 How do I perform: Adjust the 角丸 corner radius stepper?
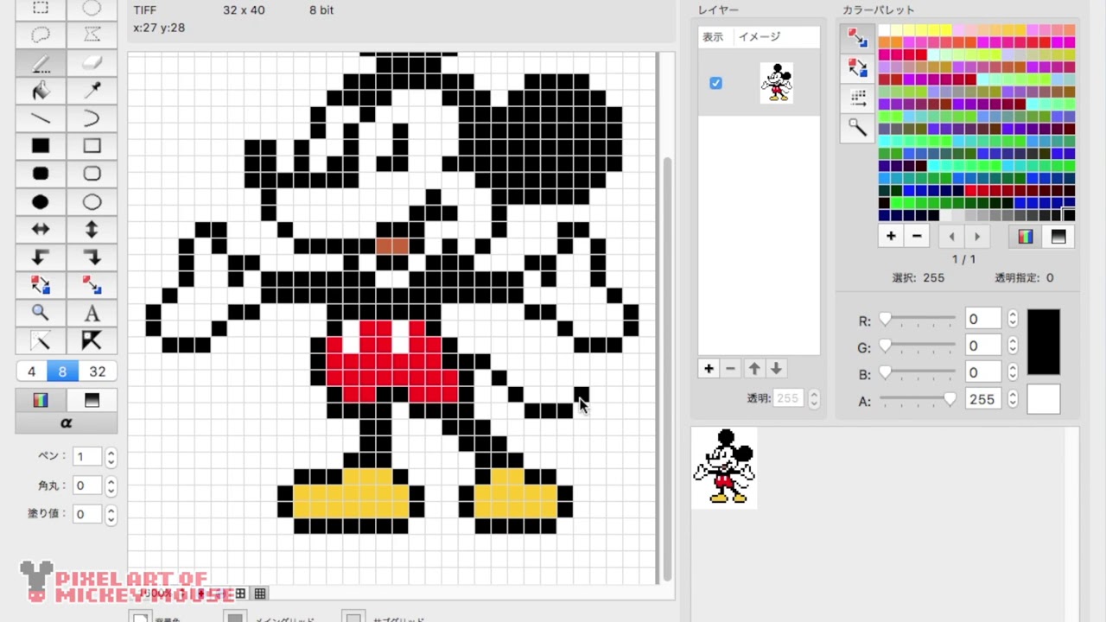point(111,486)
